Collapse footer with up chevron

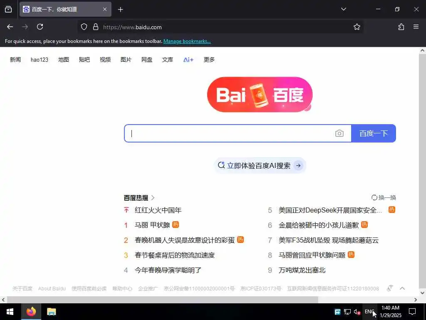(x=402, y=288)
